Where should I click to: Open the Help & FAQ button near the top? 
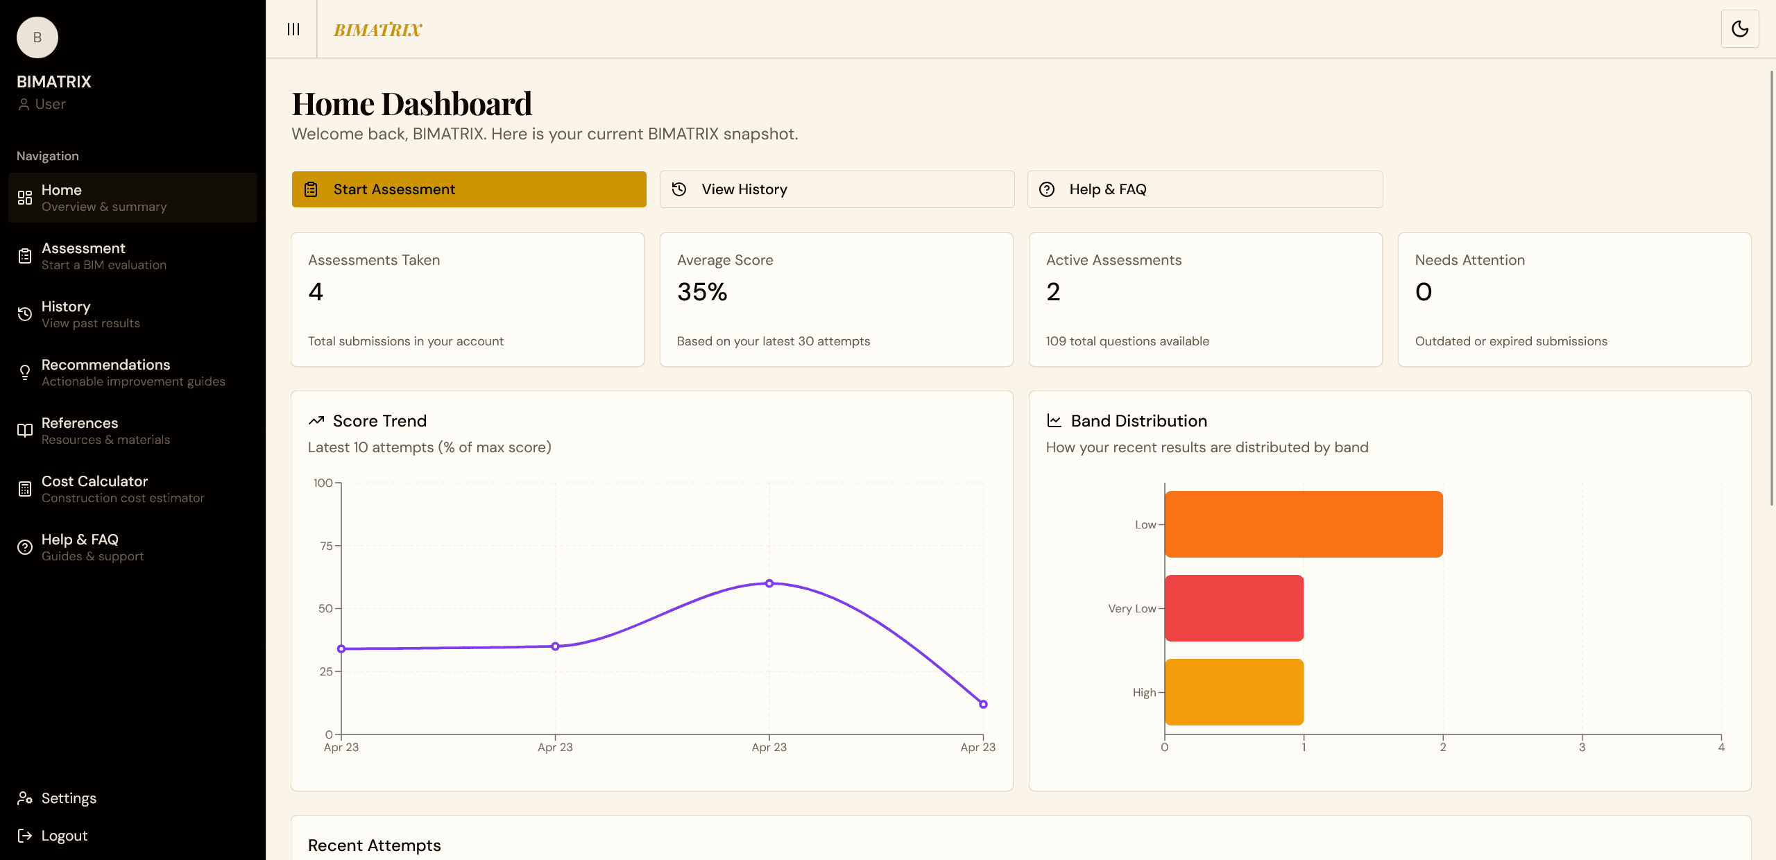coord(1205,189)
